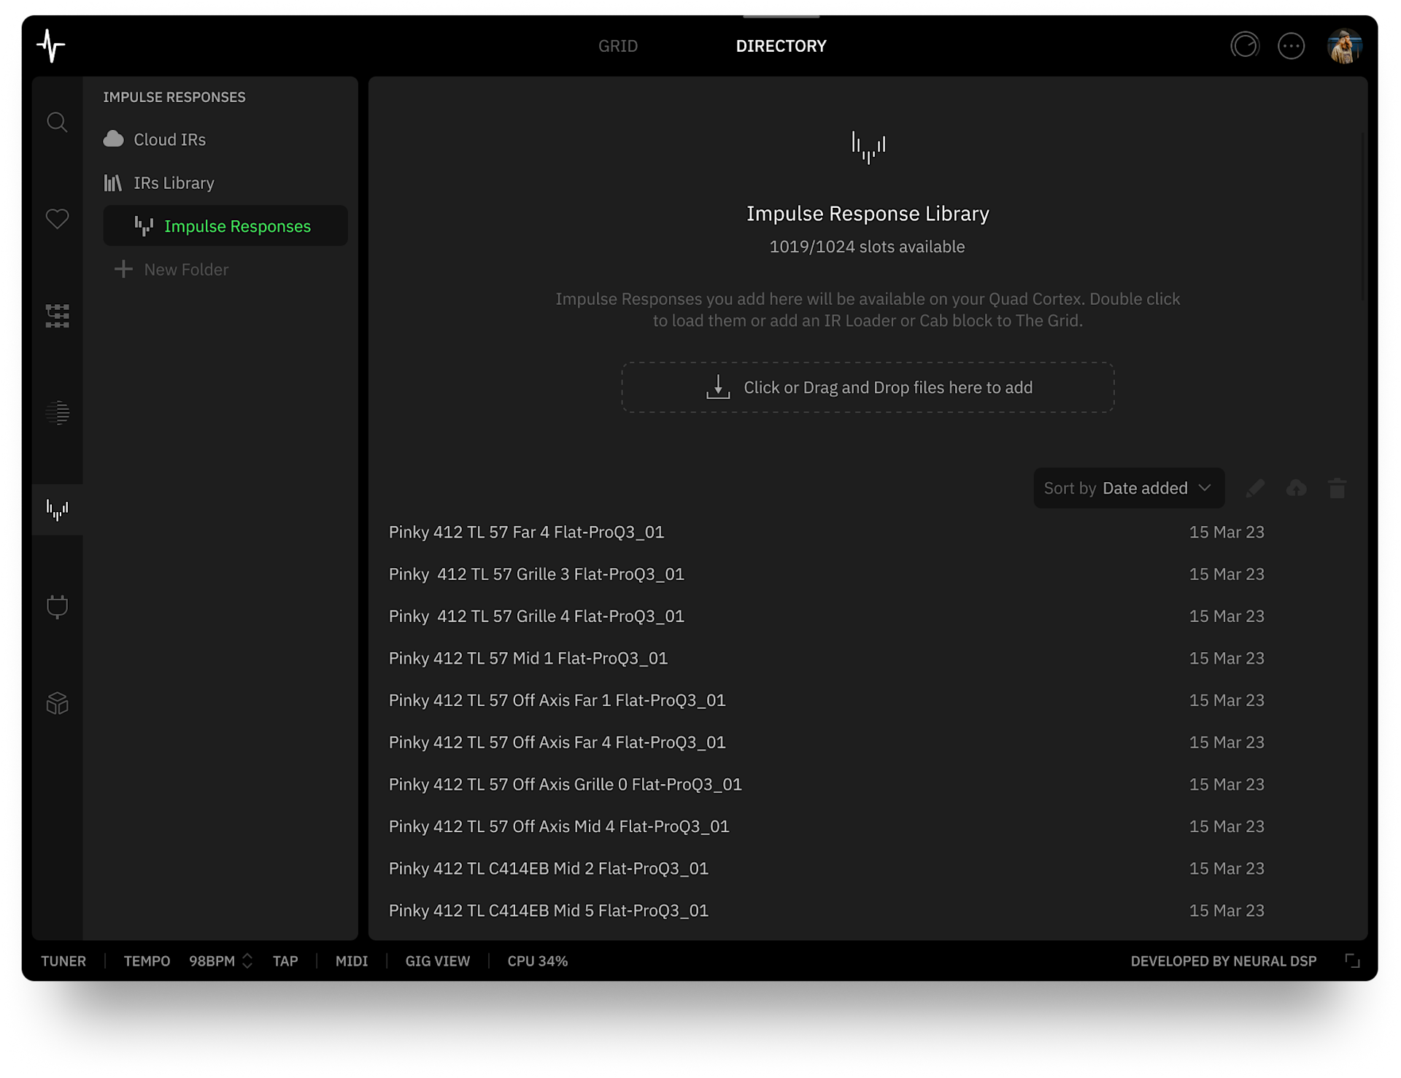The image size is (1401, 1078).
Task: Open the three-dots more options menu
Action: click(1291, 46)
